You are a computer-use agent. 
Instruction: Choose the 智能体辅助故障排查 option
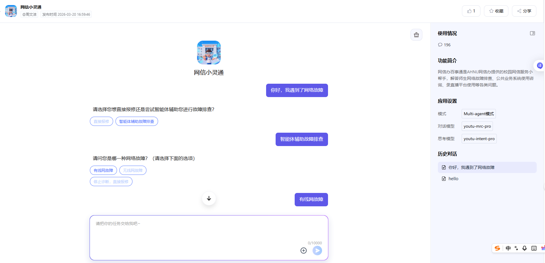137,121
